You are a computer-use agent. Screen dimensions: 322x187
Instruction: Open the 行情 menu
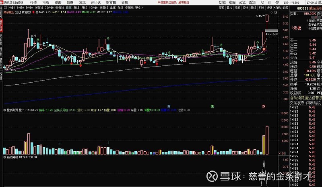coord(33,2)
